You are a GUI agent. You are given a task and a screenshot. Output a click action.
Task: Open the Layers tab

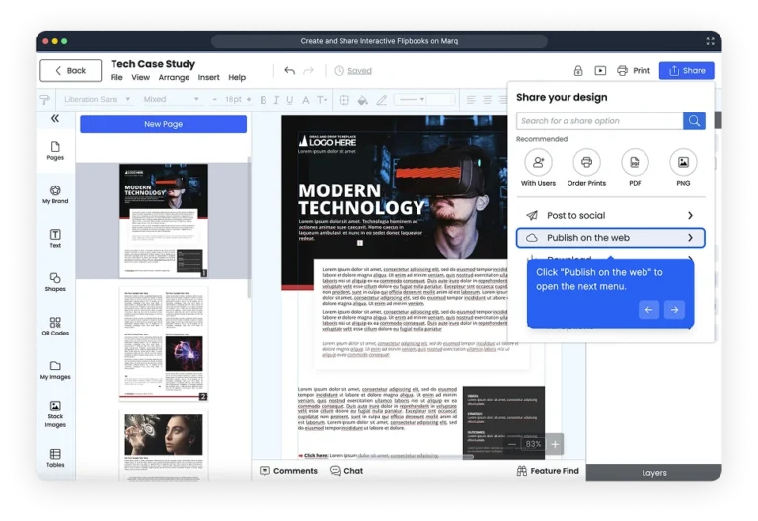click(x=654, y=473)
